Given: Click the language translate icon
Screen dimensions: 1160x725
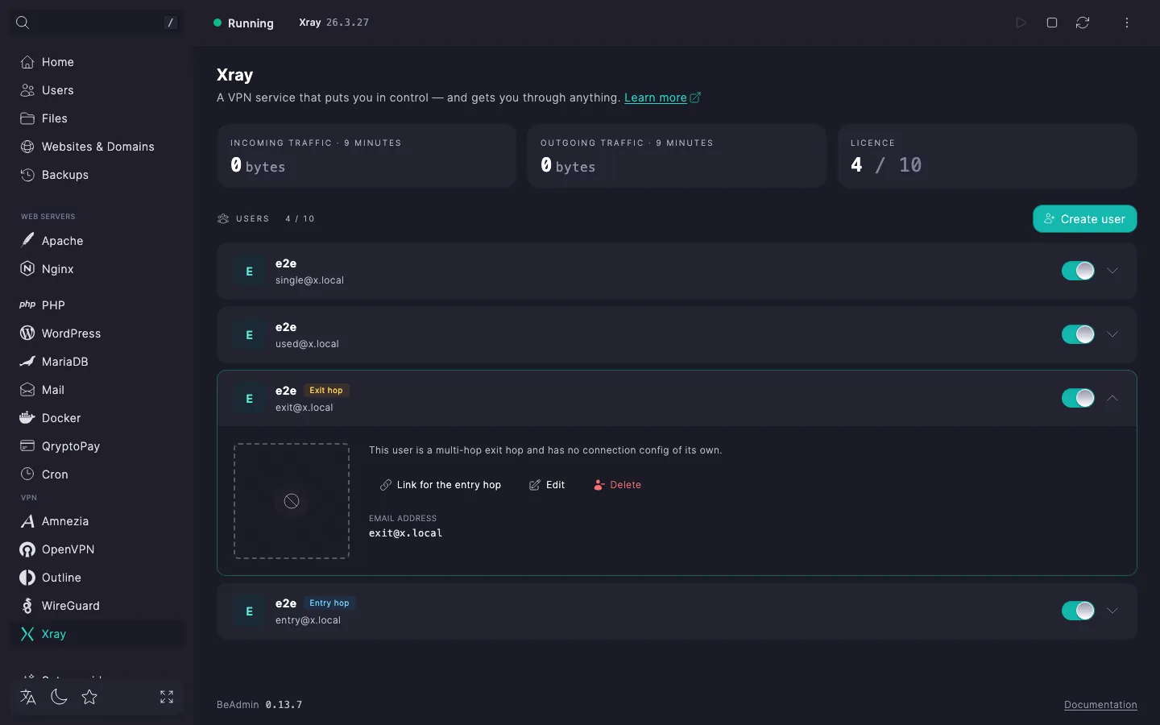Looking at the screenshot, I should [28, 697].
